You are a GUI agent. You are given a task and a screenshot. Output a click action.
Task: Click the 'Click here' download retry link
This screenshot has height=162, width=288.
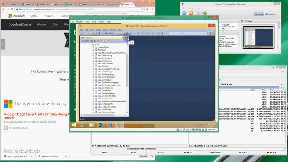[x=52, y=122]
